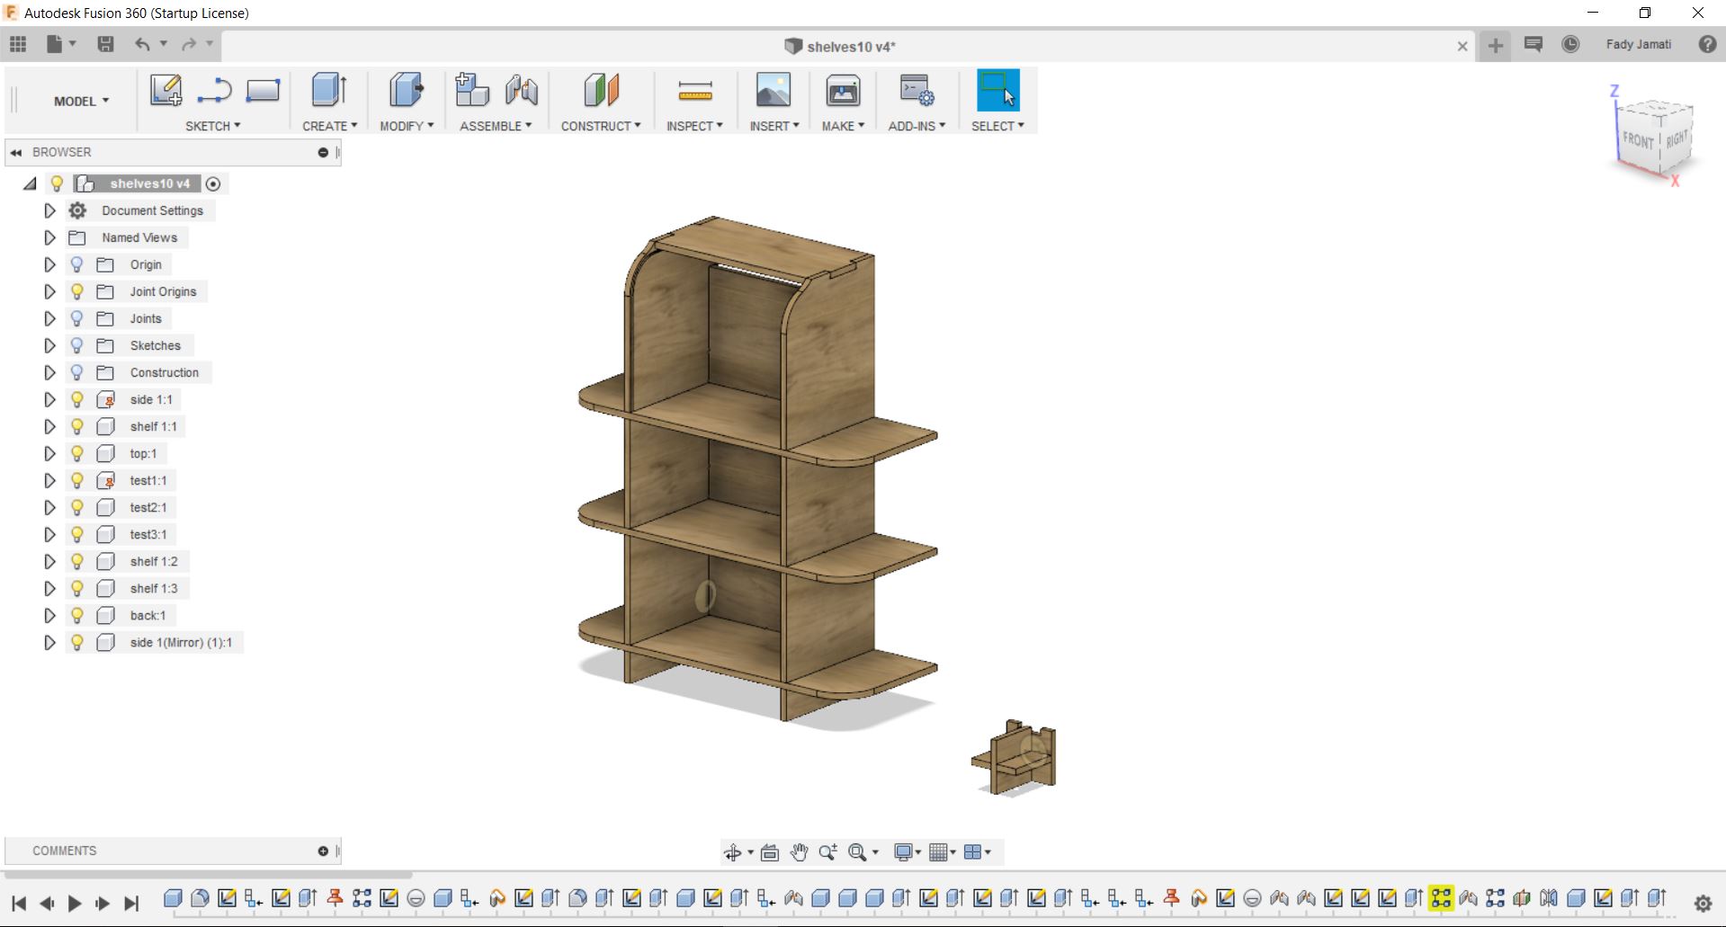1726x927 pixels.
Task: Click the Create Sketch icon
Action: pyautogui.click(x=165, y=91)
